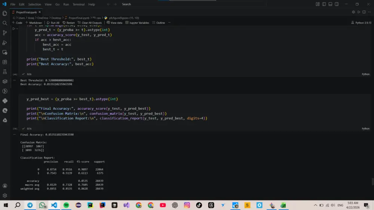The height and width of the screenshot is (210, 374).
Task: Click Python language label of the first cell
Action: [x=365, y=74]
